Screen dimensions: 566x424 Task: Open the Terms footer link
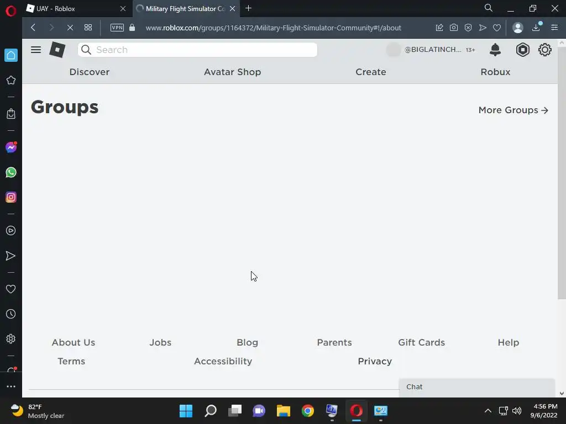pos(71,361)
